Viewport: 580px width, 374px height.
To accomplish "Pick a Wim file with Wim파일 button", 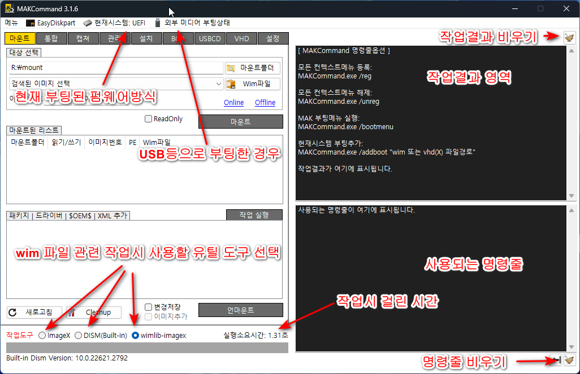I will tap(253, 84).
